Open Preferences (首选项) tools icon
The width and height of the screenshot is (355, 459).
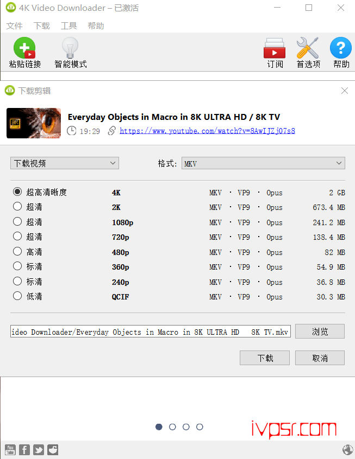[308, 48]
